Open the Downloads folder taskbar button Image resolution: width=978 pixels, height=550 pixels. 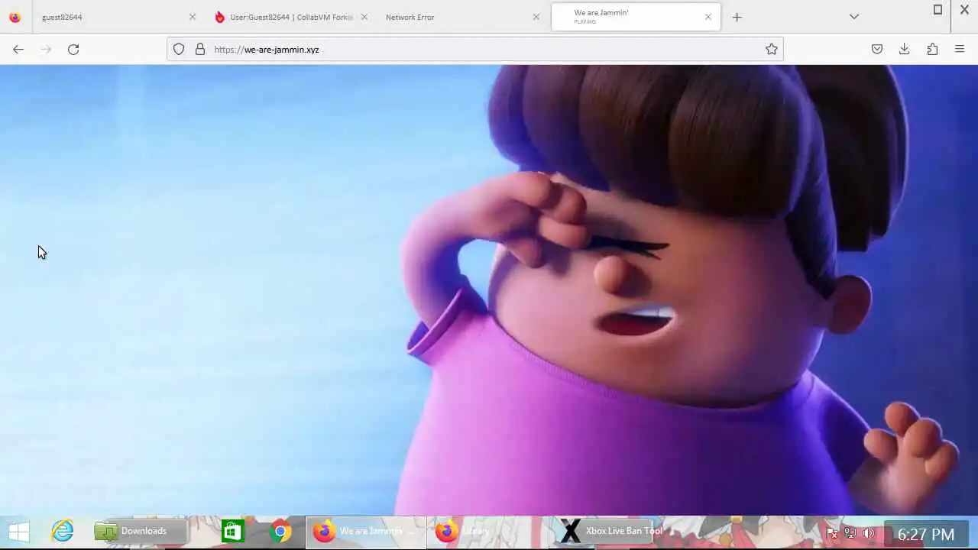click(x=140, y=531)
